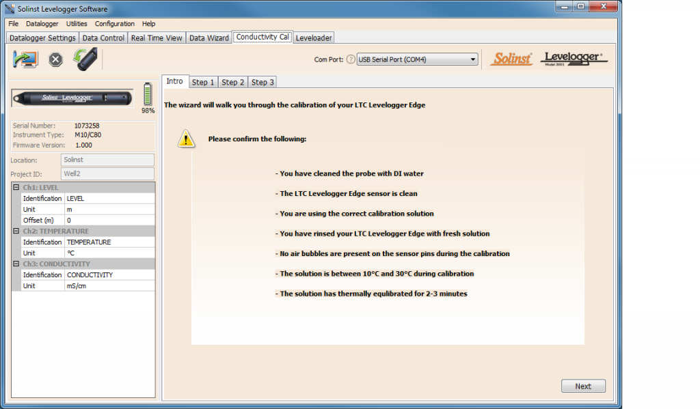This screenshot has height=409, width=700.
Task: Collapse the Ch2: TEMPERATURE section
Action: point(16,231)
